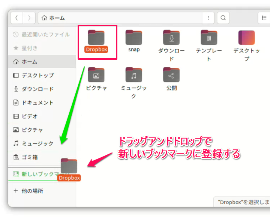Click the "Dropbox"を選択 status message

pos(243,202)
